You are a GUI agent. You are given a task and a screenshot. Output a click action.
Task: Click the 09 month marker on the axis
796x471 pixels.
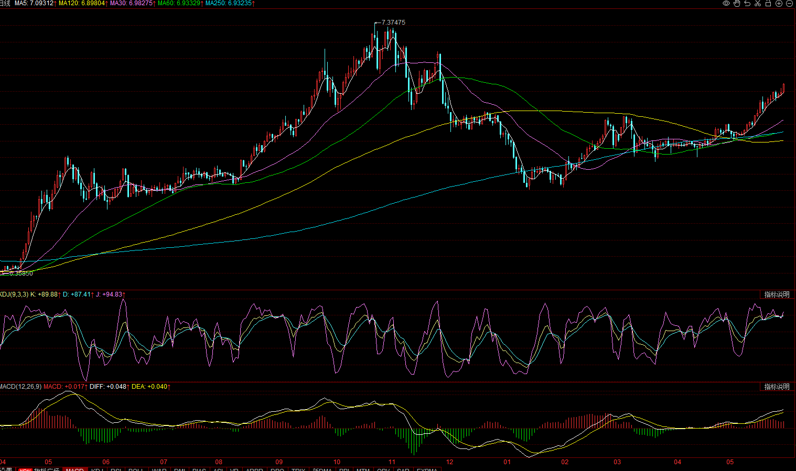(279, 462)
